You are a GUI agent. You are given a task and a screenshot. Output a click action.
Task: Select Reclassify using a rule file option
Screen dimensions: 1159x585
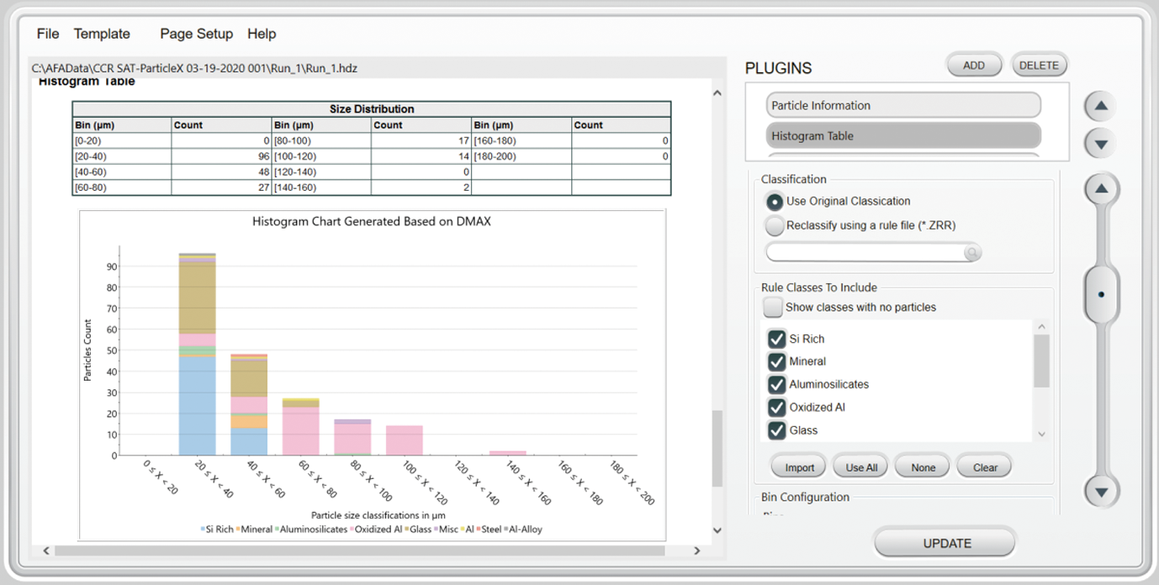pos(774,225)
